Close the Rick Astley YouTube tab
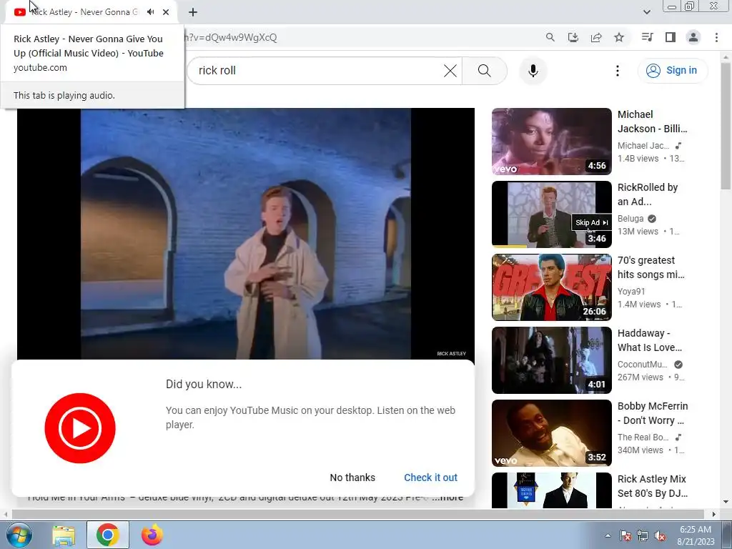The width and height of the screenshot is (732, 549). click(166, 12)
